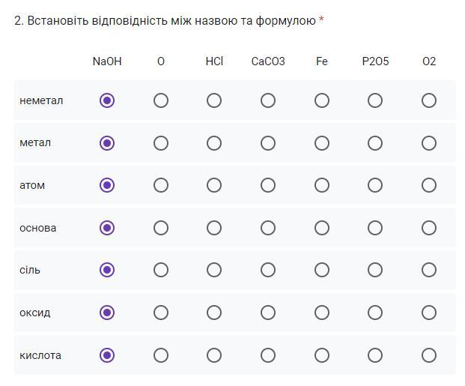Select O for the неметал row

point(161,100)
